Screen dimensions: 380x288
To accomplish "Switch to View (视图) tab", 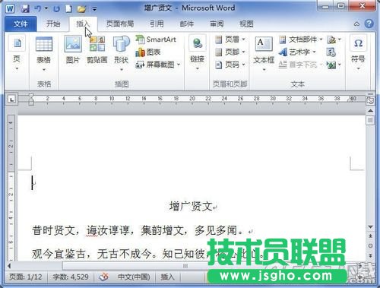I will [246, 24].
